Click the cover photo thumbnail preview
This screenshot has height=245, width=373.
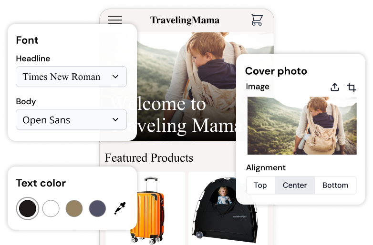(x=302, y=126)
